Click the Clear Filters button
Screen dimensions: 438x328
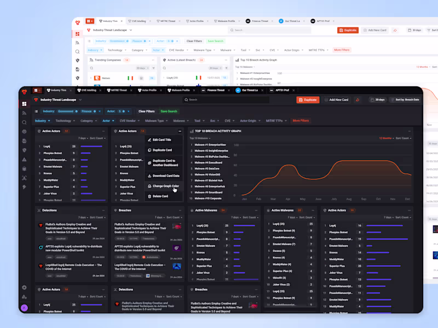(147, 111)
